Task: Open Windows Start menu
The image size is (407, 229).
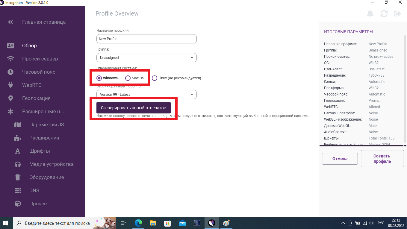Action: pos(6,223)
